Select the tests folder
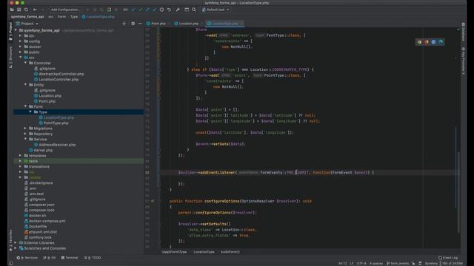This screenshot has width=474, height=266. click(x=79, y=161)
